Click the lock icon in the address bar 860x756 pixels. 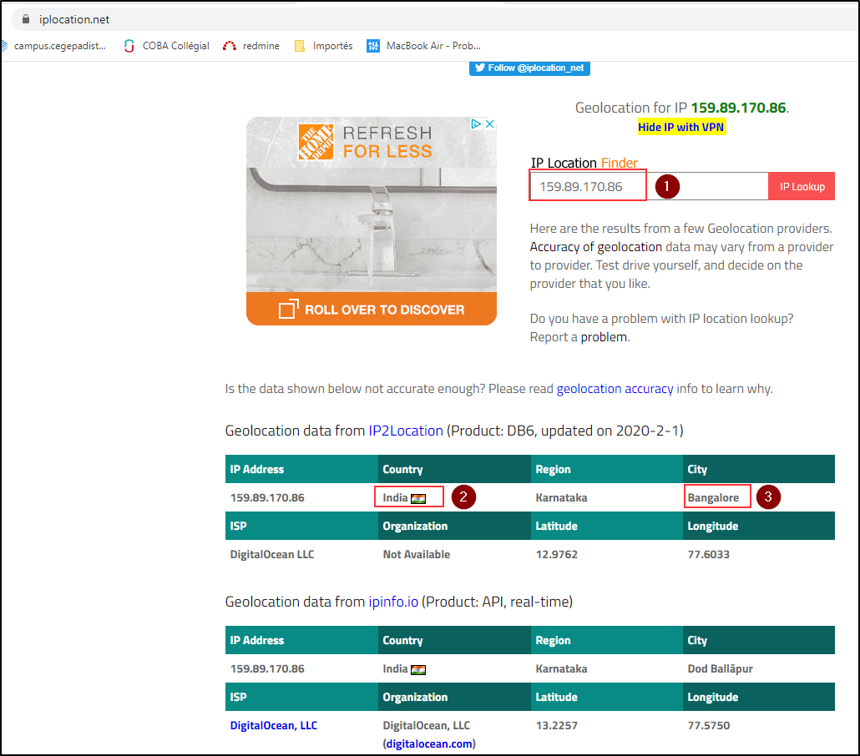(x=26, y=19)
